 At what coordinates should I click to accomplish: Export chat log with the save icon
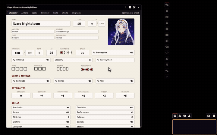coord(209,116)
